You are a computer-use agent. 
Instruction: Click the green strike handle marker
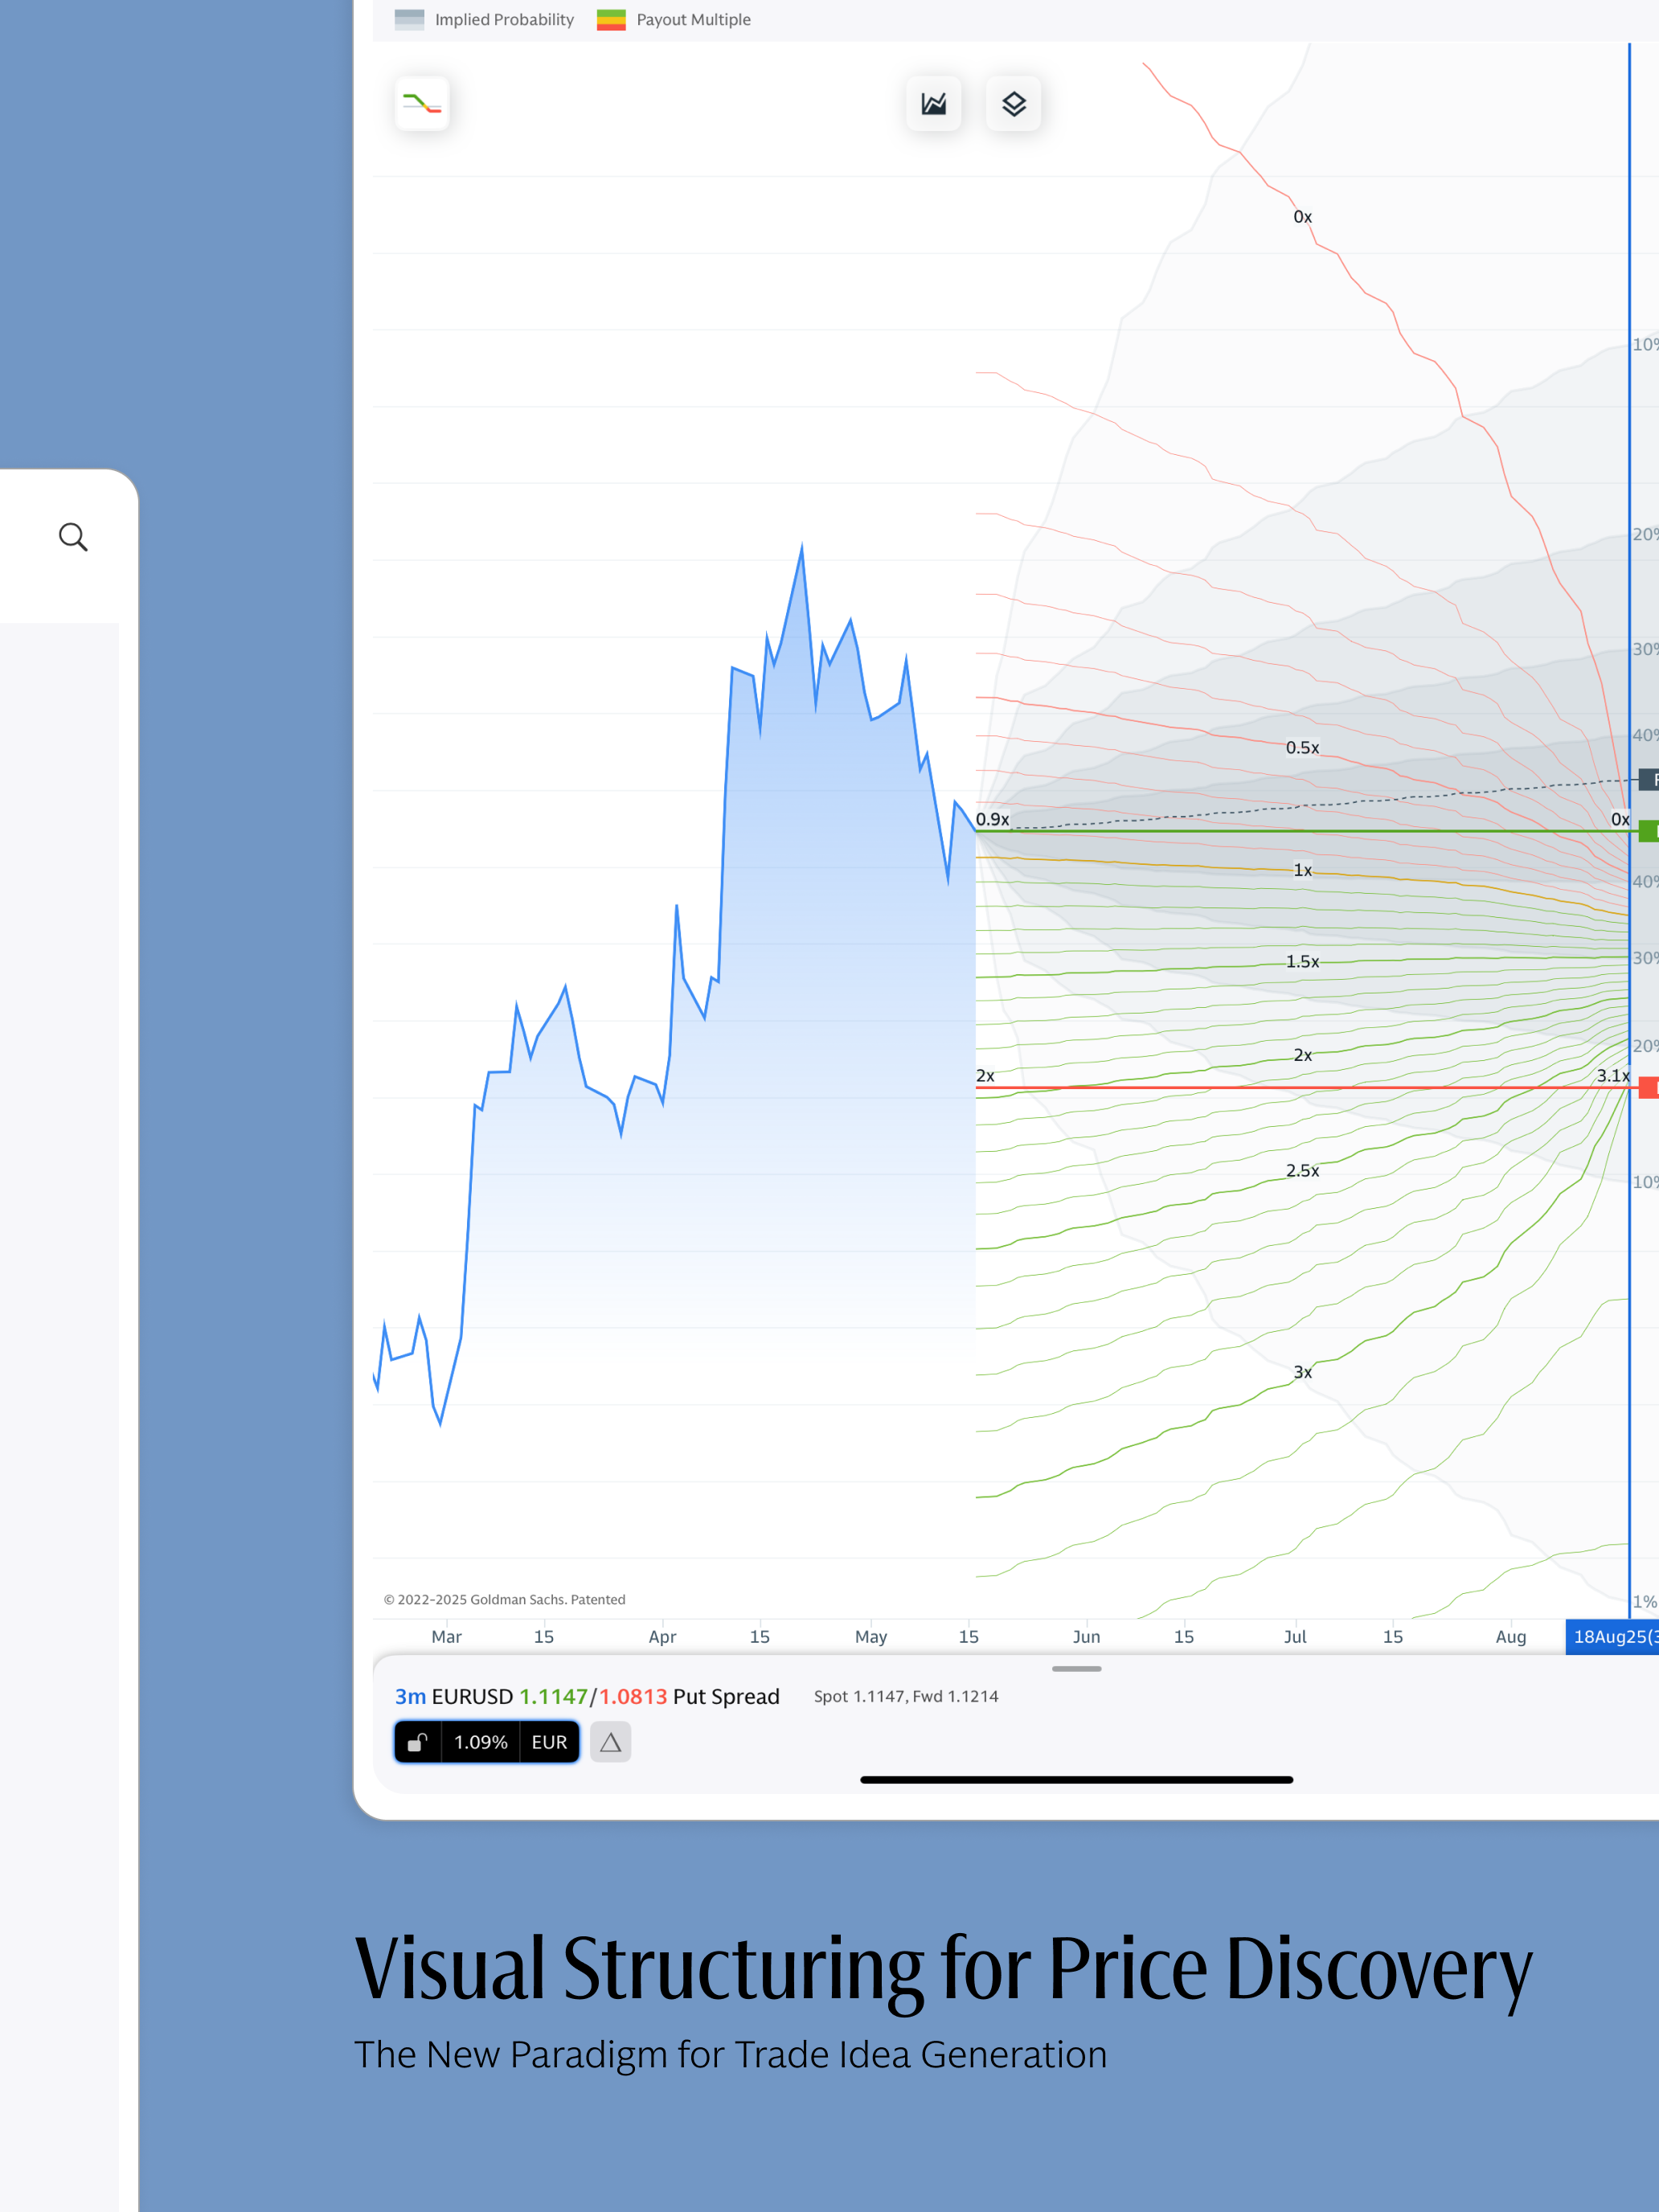pos(1648,831)
